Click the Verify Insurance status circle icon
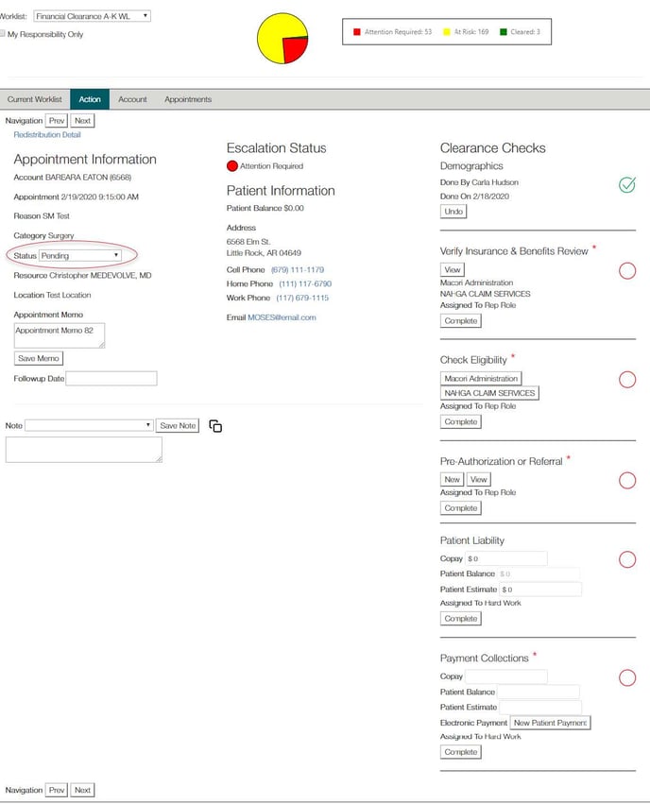This screenshot has height=804, width=650. (627, 271)
